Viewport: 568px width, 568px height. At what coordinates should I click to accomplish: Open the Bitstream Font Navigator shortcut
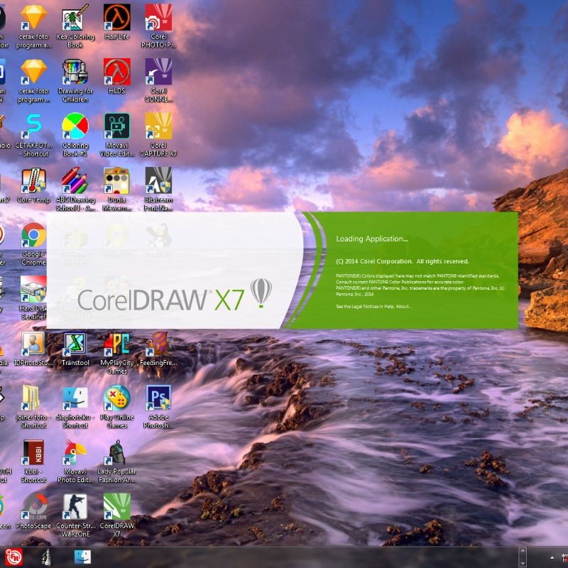click(x=158, y=189)
